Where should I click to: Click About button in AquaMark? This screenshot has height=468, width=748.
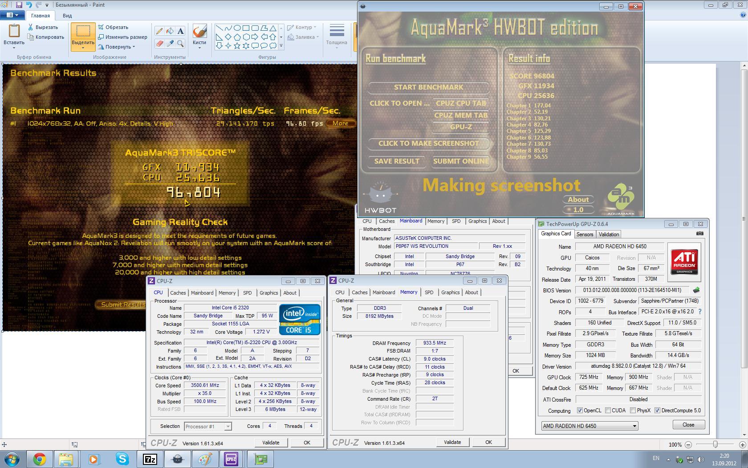point(578,200)
